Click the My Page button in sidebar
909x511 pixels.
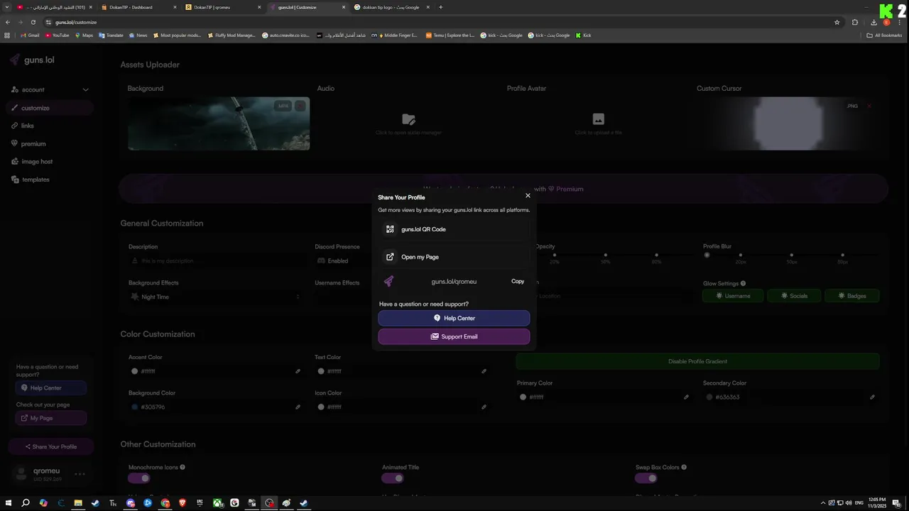click(x=50, y=418)
